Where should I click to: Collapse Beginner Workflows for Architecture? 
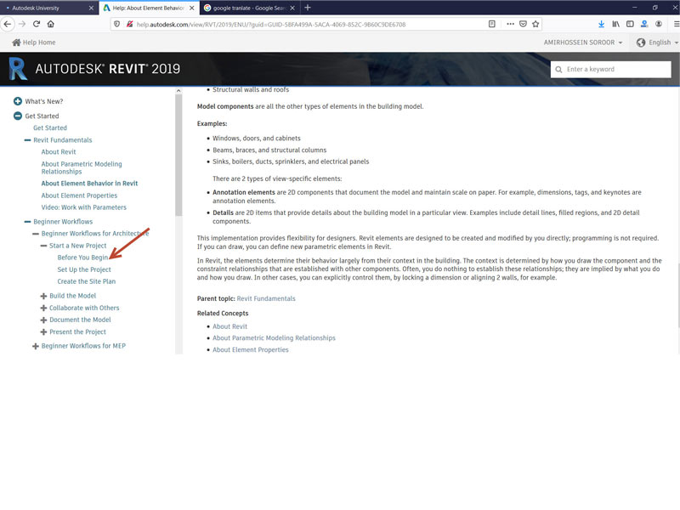click(36, 234)
